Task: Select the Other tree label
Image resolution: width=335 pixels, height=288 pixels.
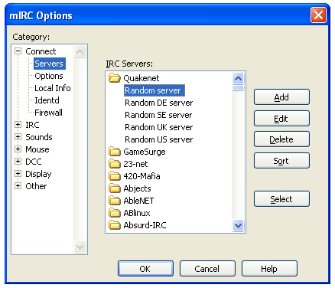Action: tap(36, 186)
